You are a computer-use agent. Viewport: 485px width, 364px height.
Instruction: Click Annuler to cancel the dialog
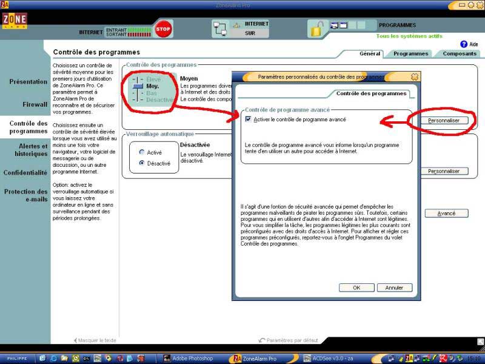[x=394, y=288]
